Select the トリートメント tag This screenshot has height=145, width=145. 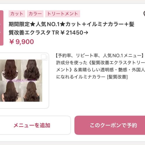coord(63,14)
